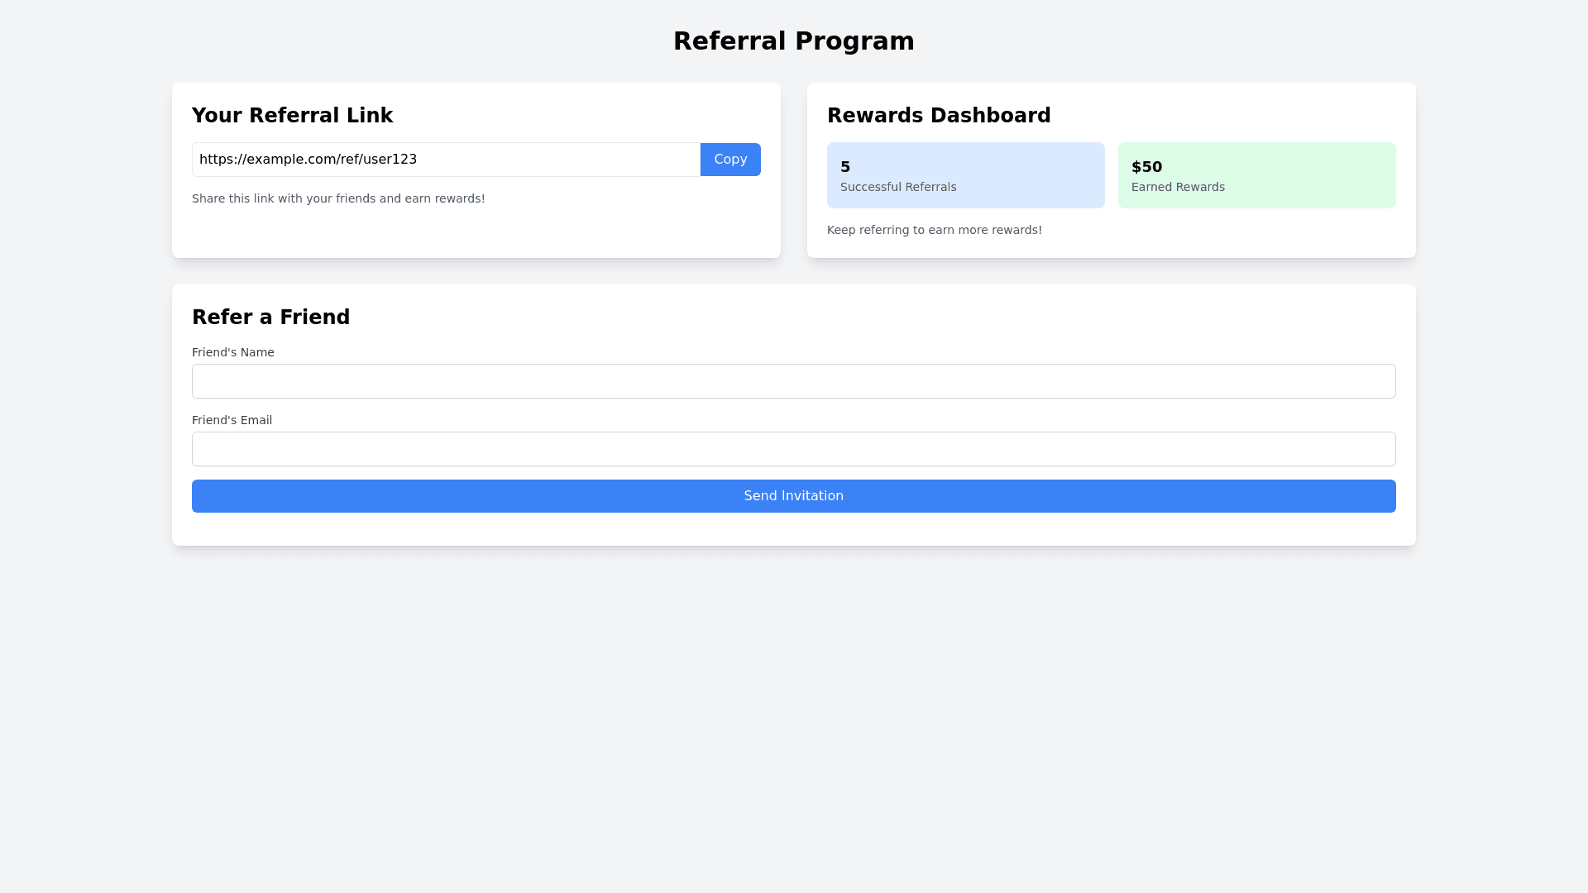Focus the Friend's Name input field
Viewport: 1588px width, 893px height.
(793, 381)
